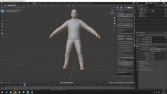The image size is (167, 94).
Task: Open File Explorer from the taskbar
Action: click(x=11, y=92)
